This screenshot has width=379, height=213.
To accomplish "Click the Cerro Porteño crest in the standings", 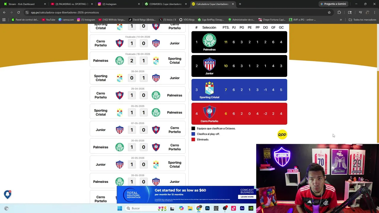I will pyautogui.click(x=209, y=112).
